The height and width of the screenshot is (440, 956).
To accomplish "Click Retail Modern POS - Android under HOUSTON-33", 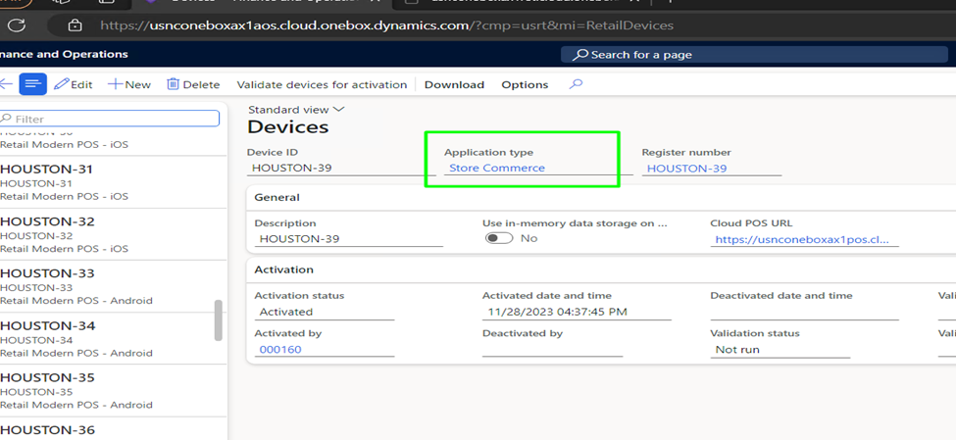I will pos(76,301).
